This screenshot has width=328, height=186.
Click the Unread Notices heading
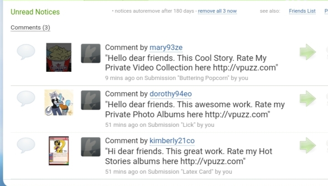(35, 12)
